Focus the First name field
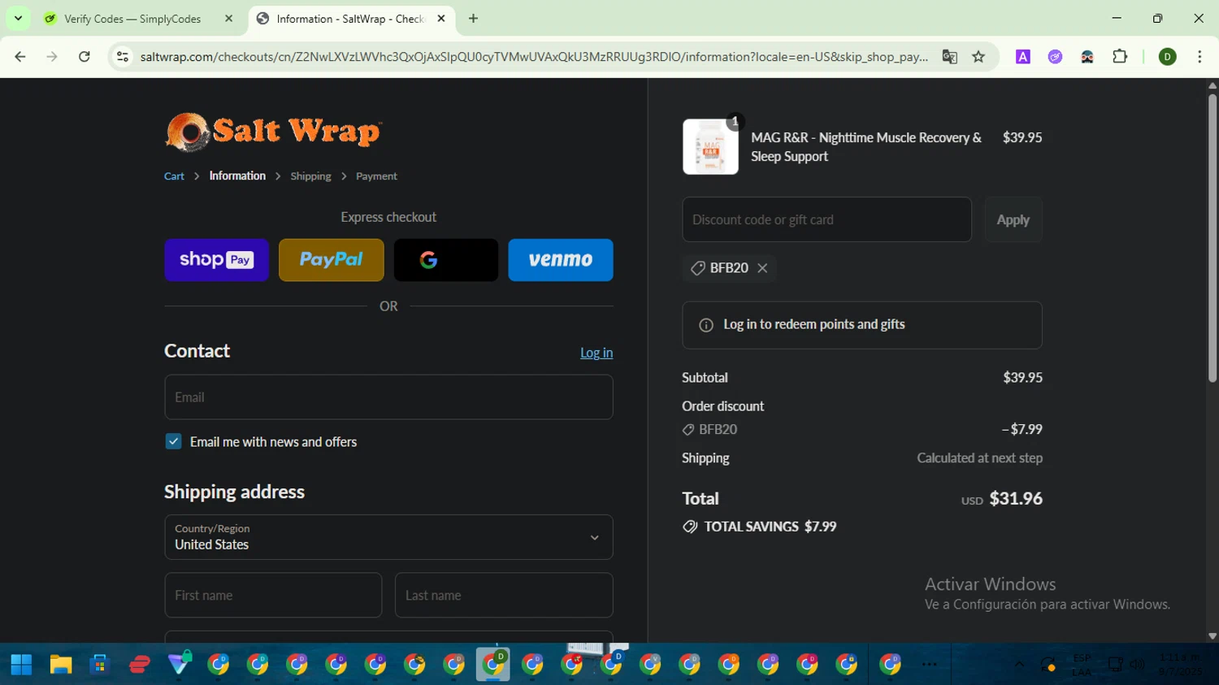The width and height of the screenshot is (1219, 685). 273,595
